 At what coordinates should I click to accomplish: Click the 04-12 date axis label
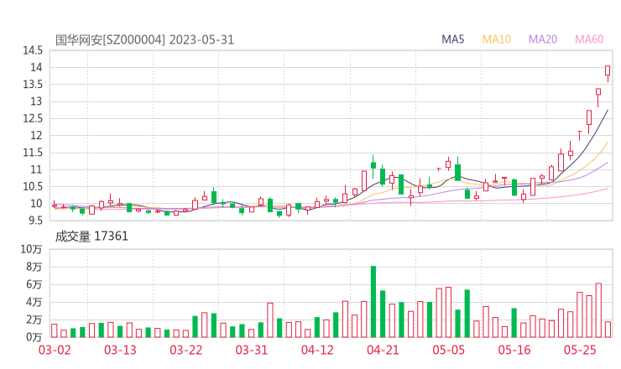[317, 350]
